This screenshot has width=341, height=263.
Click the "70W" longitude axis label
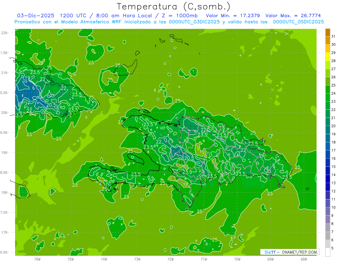237,259
